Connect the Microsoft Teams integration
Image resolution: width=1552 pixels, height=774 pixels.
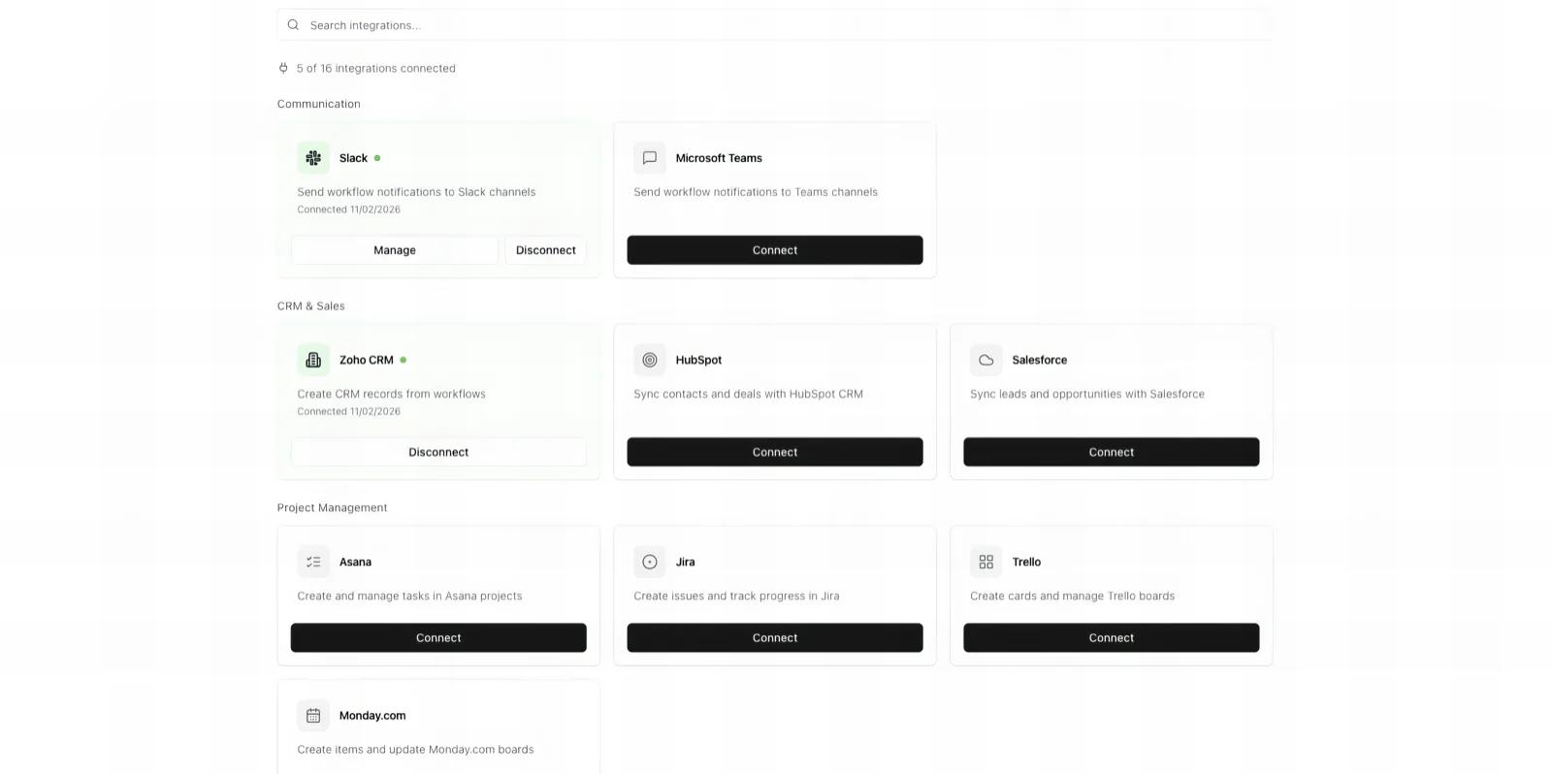774,249
